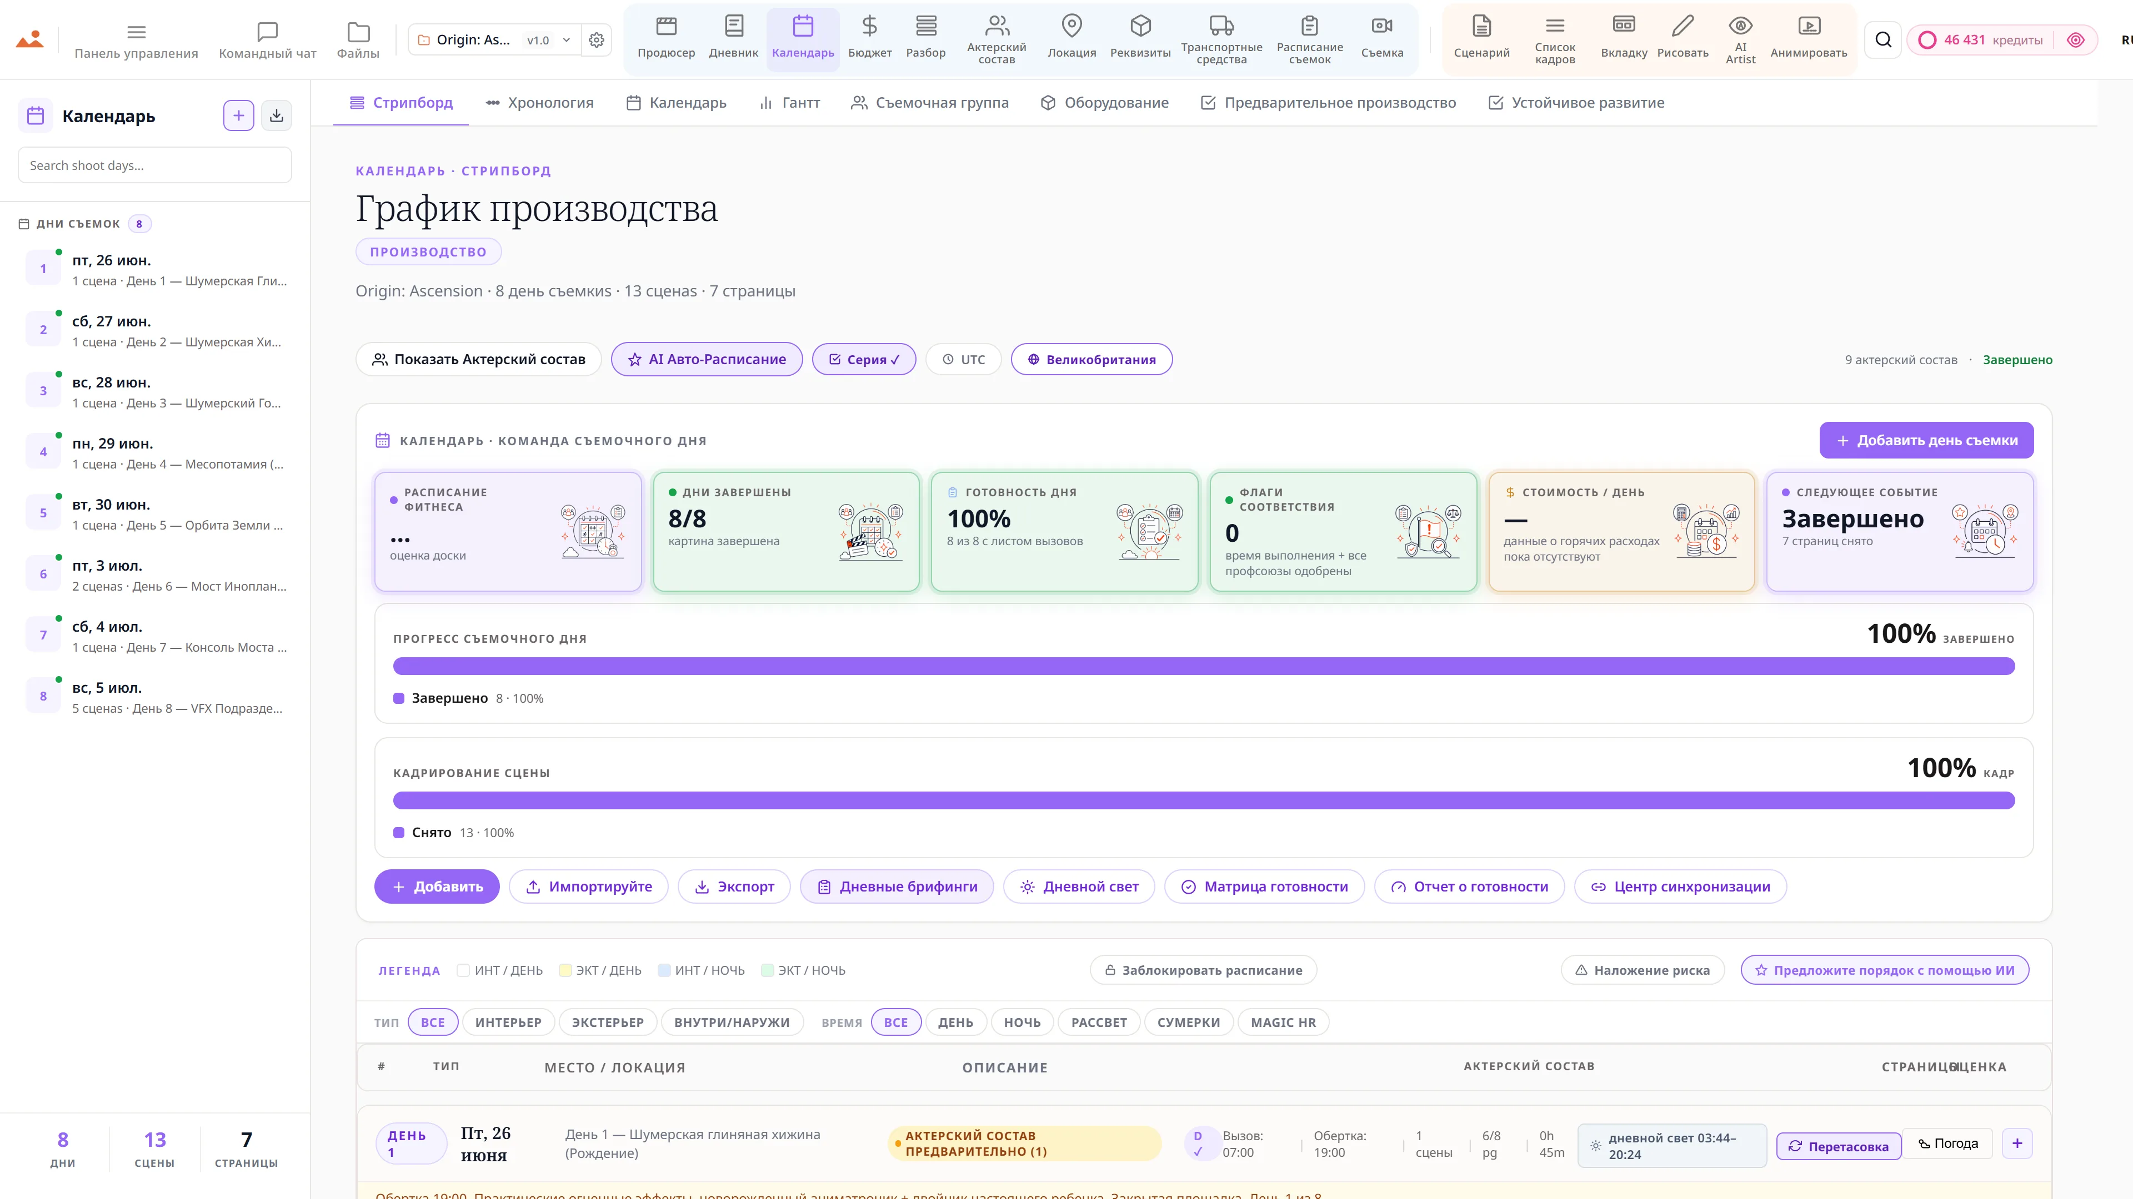The width and height of the screenshot is (2133, 1199).
Task: Open the Съемка camera module
Action: [1382, 39]
